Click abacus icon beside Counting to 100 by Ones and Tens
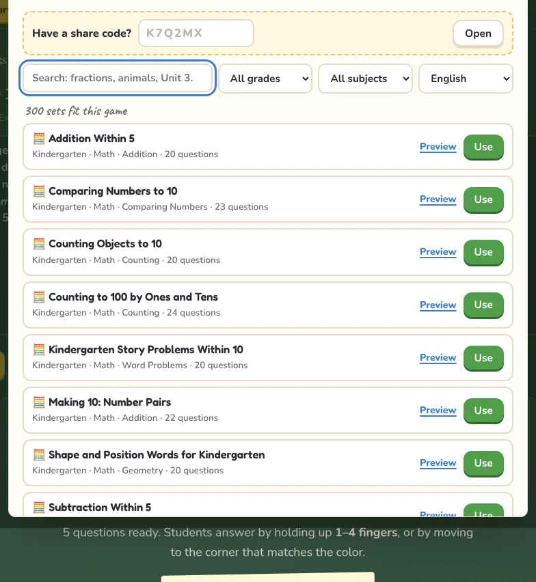 click(x=39, y=297)
